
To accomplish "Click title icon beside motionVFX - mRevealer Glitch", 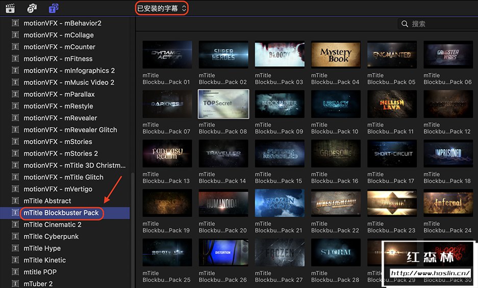I will (15, 129).
